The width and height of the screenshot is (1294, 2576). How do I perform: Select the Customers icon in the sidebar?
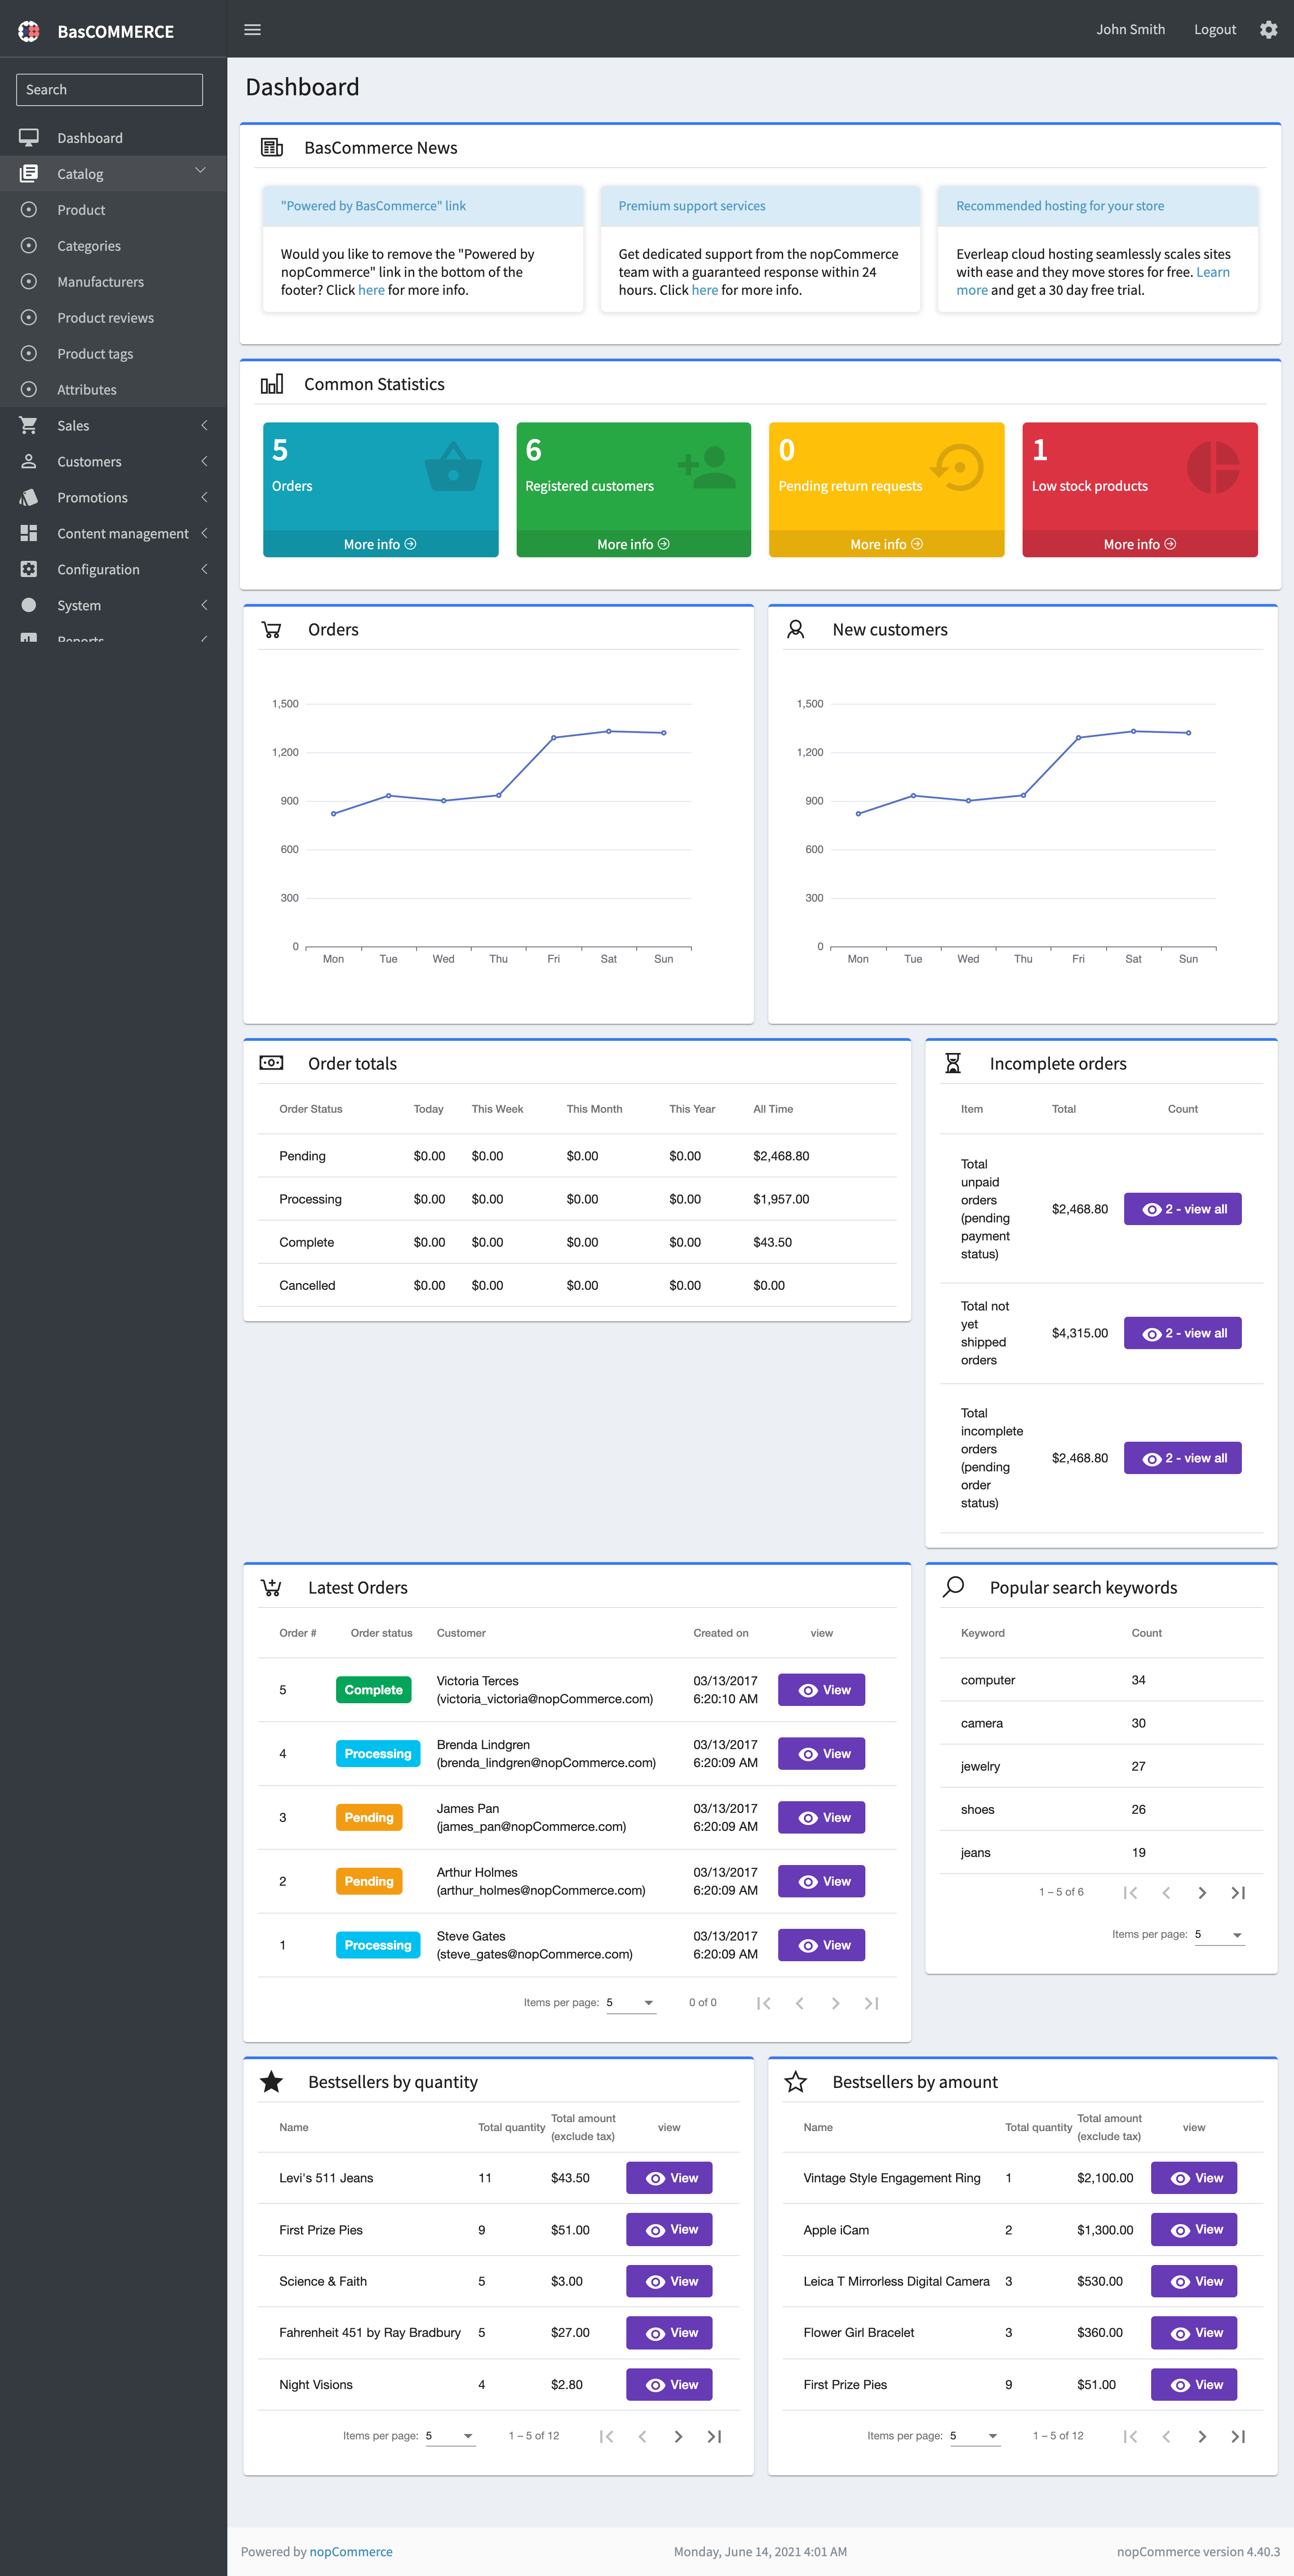28,461
